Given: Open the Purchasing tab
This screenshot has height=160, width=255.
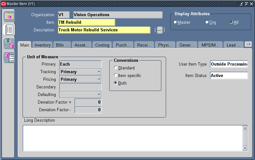Looking at the screenshot, I should [123, 45].
